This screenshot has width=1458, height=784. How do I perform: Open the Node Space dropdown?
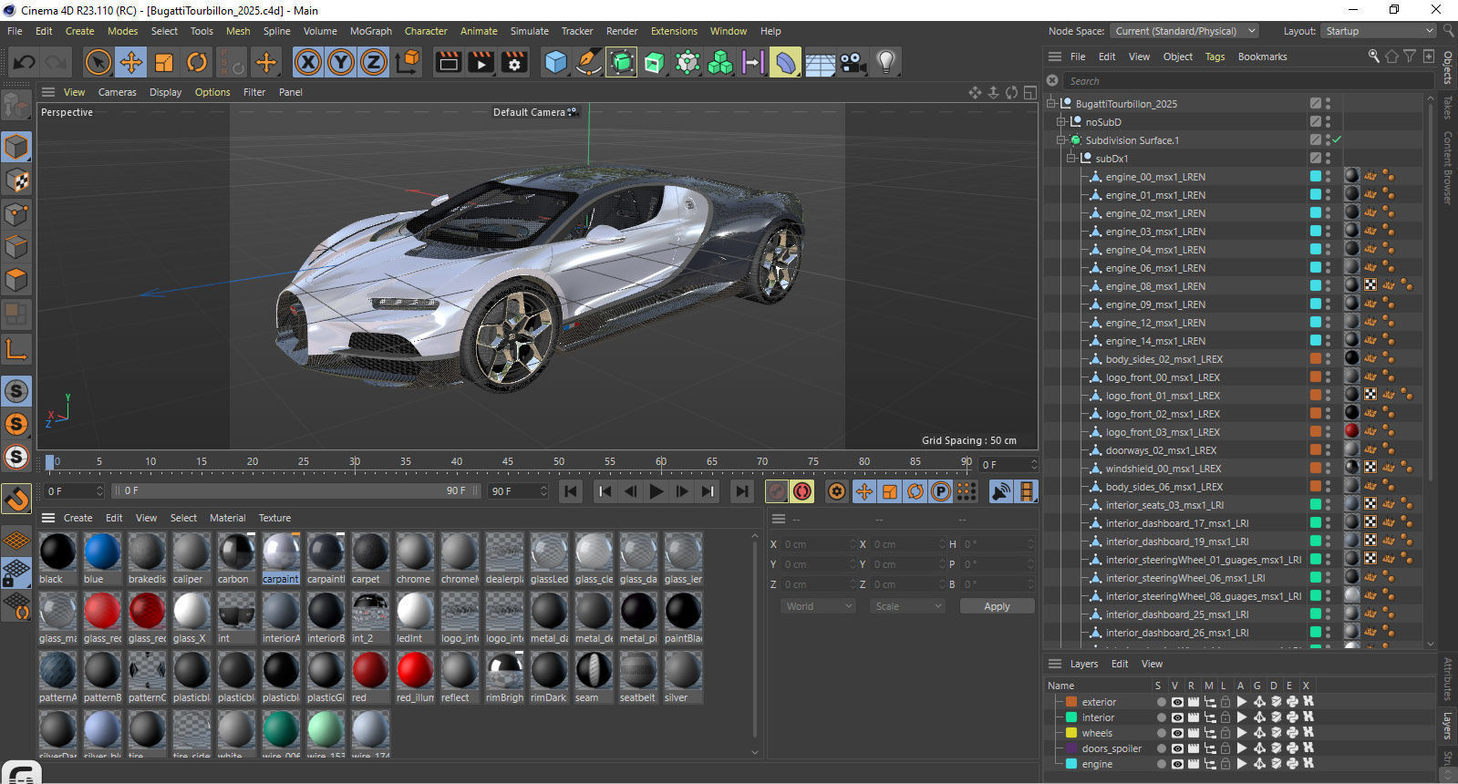point(1184,31)
